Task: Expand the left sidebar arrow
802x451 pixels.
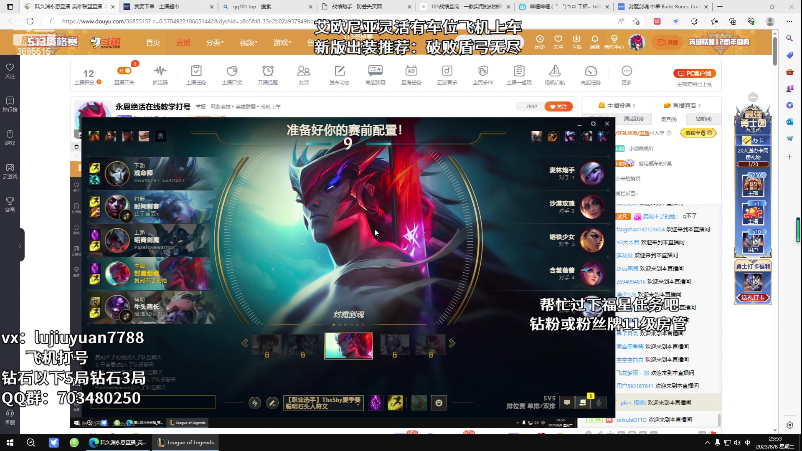Action: pyautogui.click(x=20, y=246)
